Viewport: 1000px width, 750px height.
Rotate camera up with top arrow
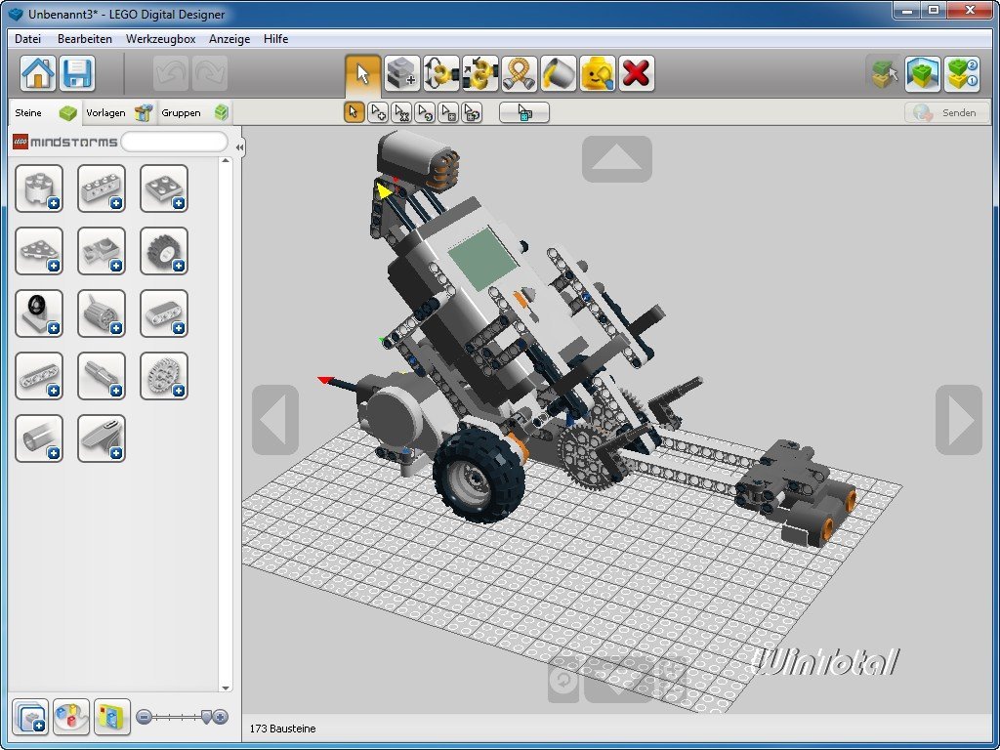click(x=617, y=159)
